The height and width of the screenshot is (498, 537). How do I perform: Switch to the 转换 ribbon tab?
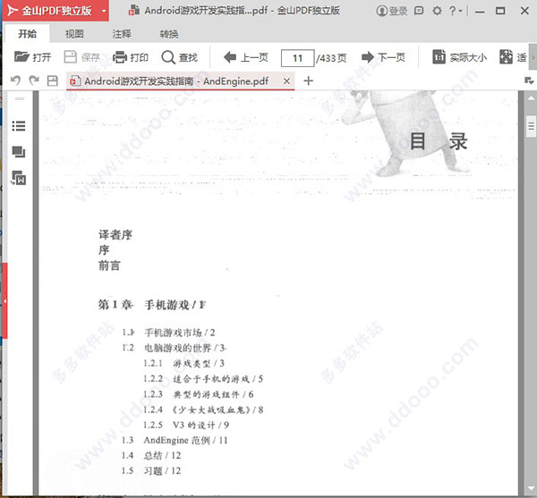(x=169, y=34)
